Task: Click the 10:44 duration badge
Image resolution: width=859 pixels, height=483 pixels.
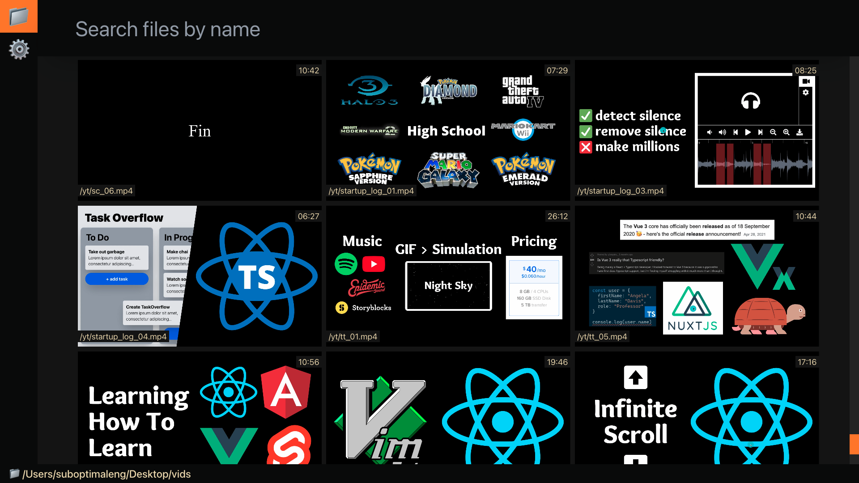Action: point(806,216)
